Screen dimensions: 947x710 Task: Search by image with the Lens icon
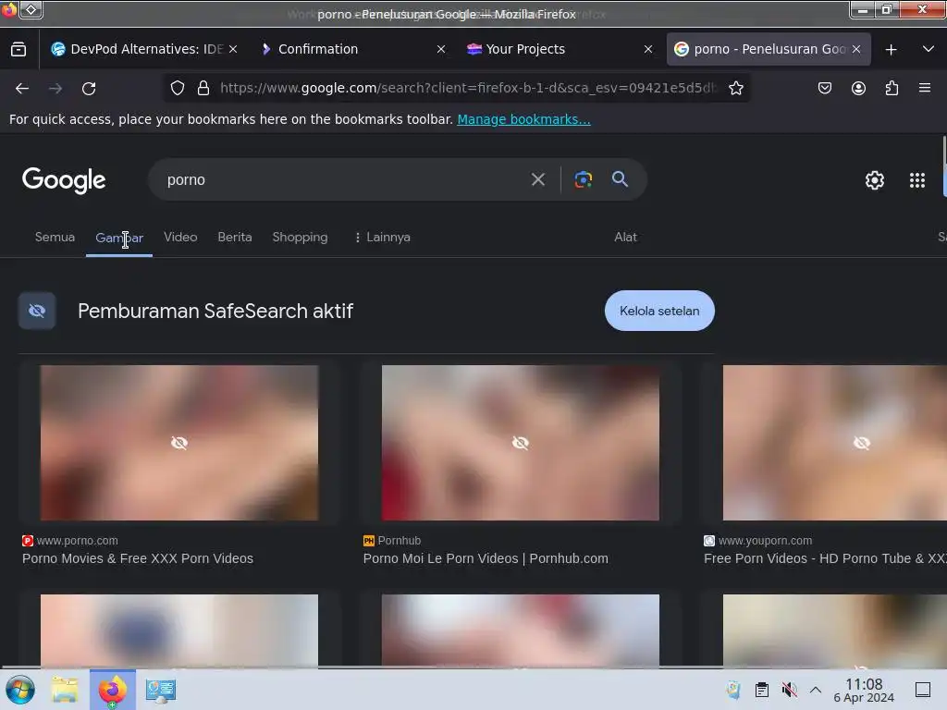pyautogui.click(x=583, y=179)
